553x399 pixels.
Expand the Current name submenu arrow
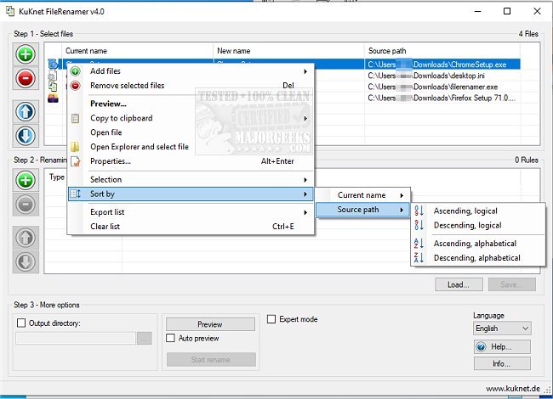[x=402, y=195]
